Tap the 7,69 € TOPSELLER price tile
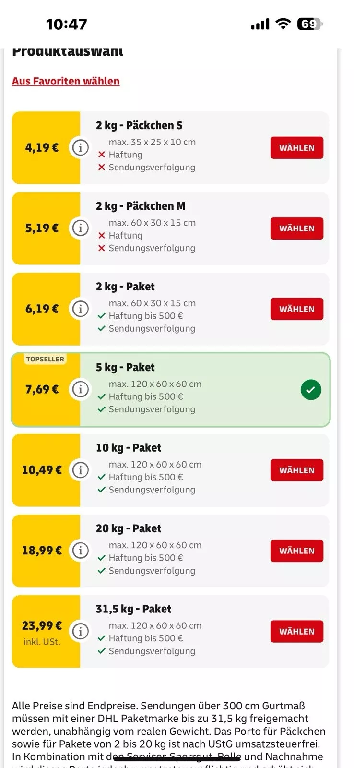Viewport: 354px width, 768px height. point(46,390)
